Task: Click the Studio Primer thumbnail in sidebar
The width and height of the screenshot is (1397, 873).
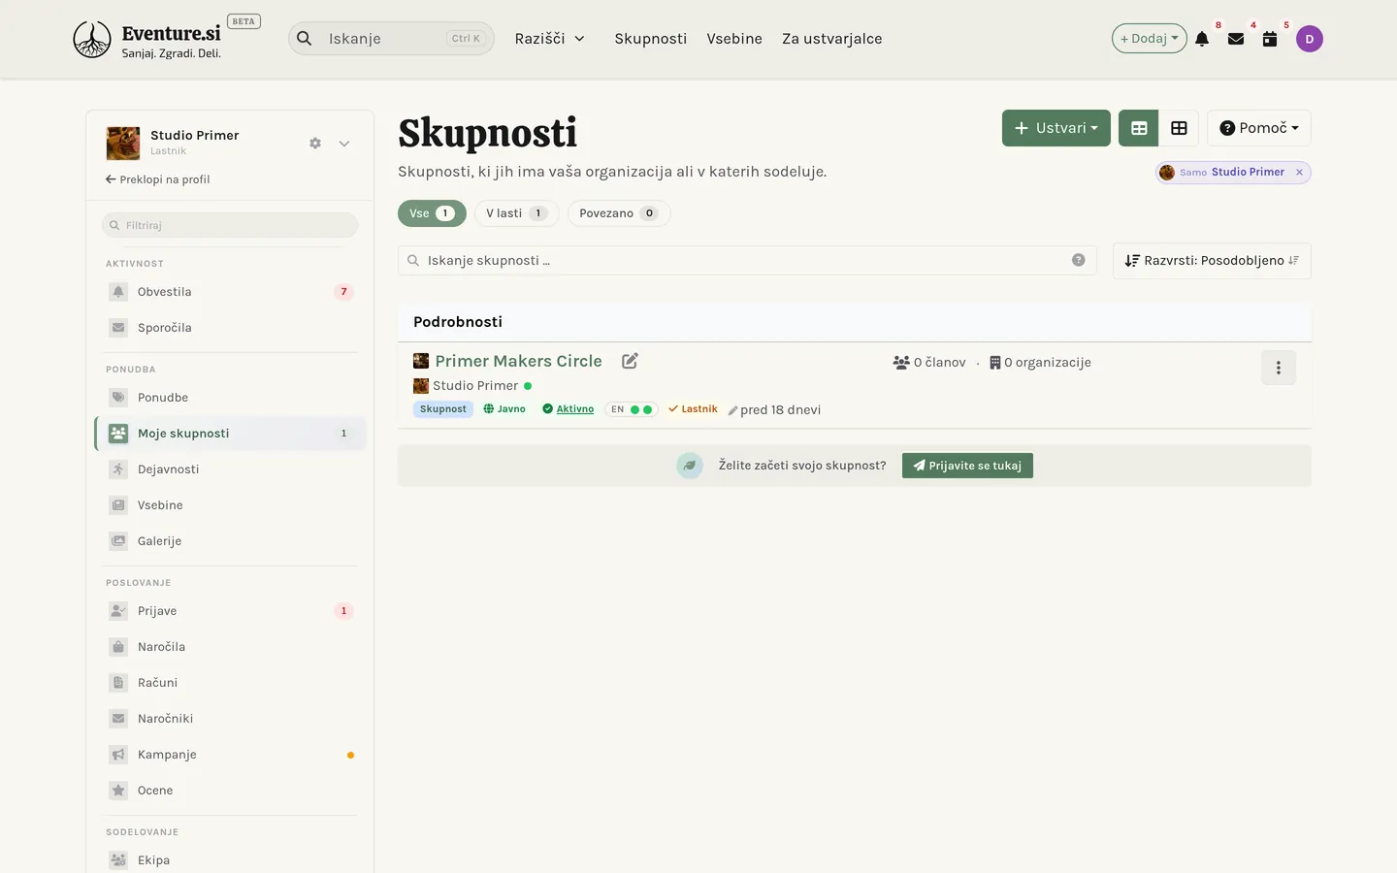Action: pyautogui.click(x=123, y=143)
